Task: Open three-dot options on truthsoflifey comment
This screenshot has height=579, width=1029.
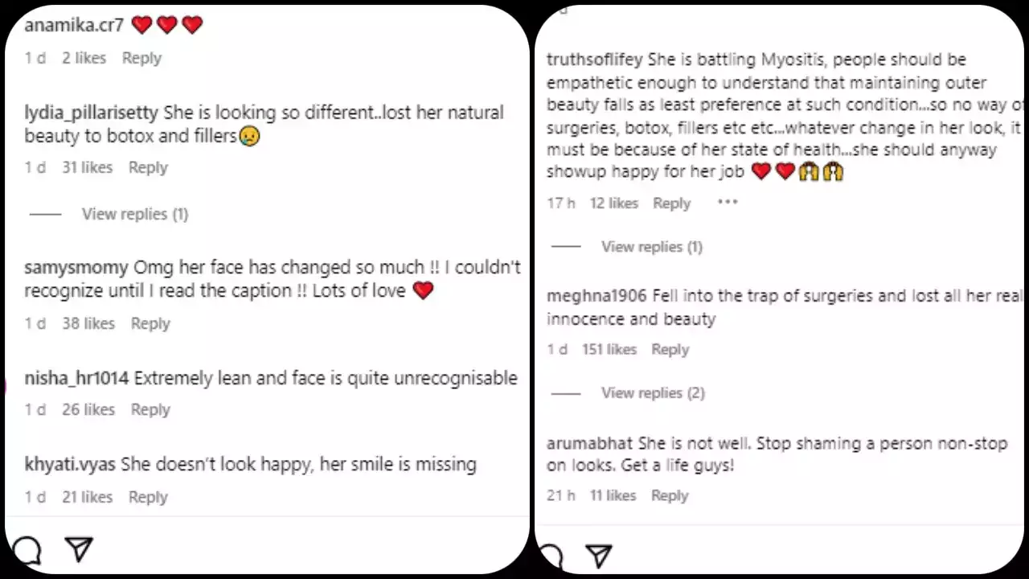Action: coord(728,202)
